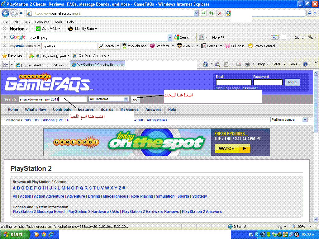The image size is (319, 239).
Task: Click the EN language indicator in taskbar
Action: (x=251, y=235)
